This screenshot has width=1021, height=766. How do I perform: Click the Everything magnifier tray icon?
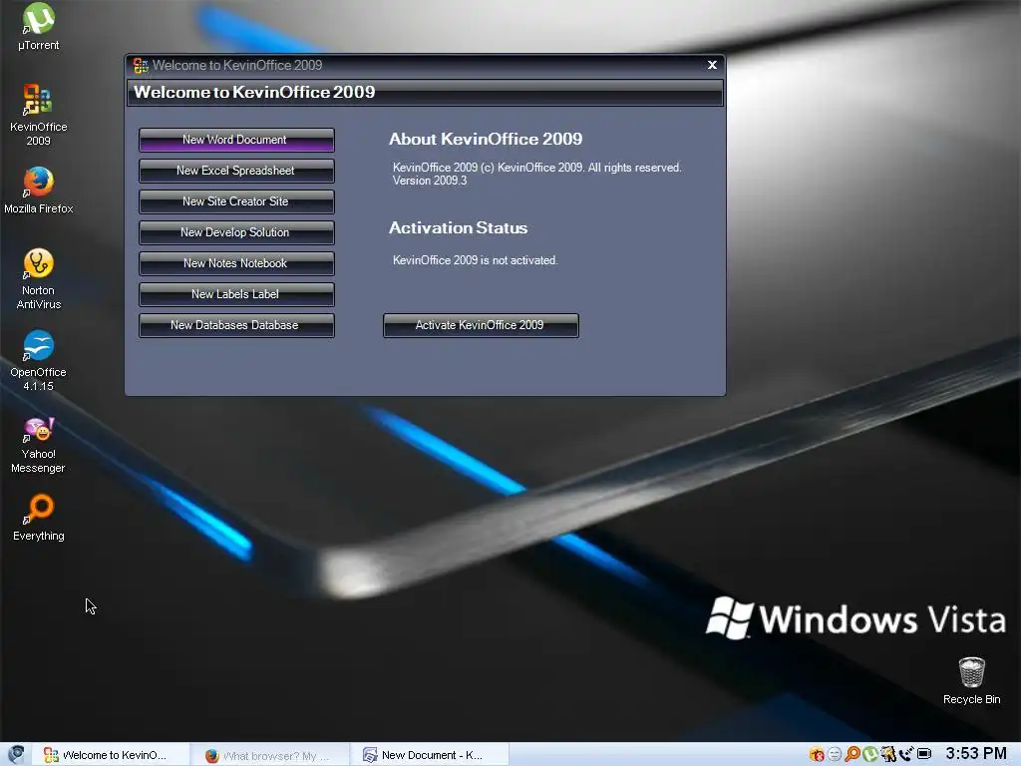click(x=852, y=754)
